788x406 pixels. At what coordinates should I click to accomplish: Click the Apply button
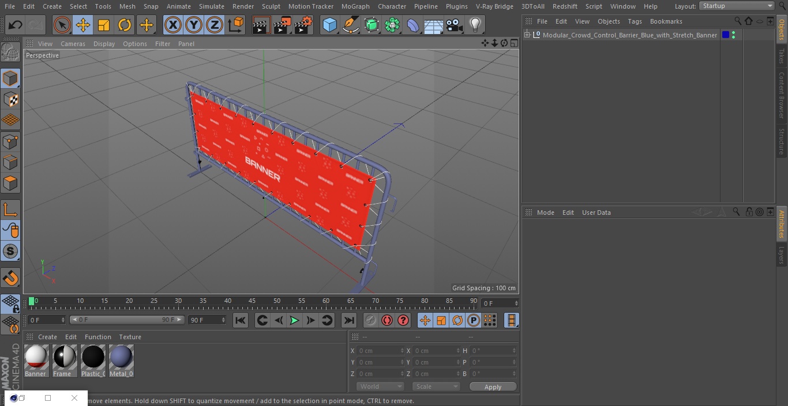[x=493, y=387]
